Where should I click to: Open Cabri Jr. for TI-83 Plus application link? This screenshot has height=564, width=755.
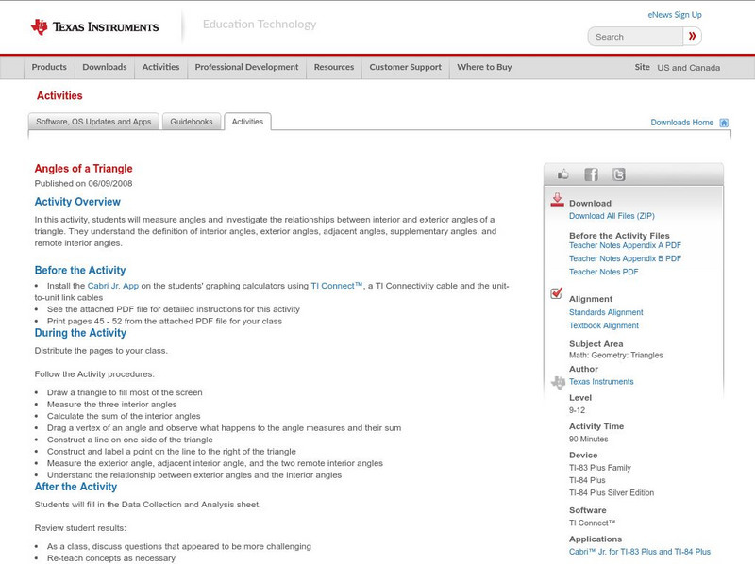point(640,552)
